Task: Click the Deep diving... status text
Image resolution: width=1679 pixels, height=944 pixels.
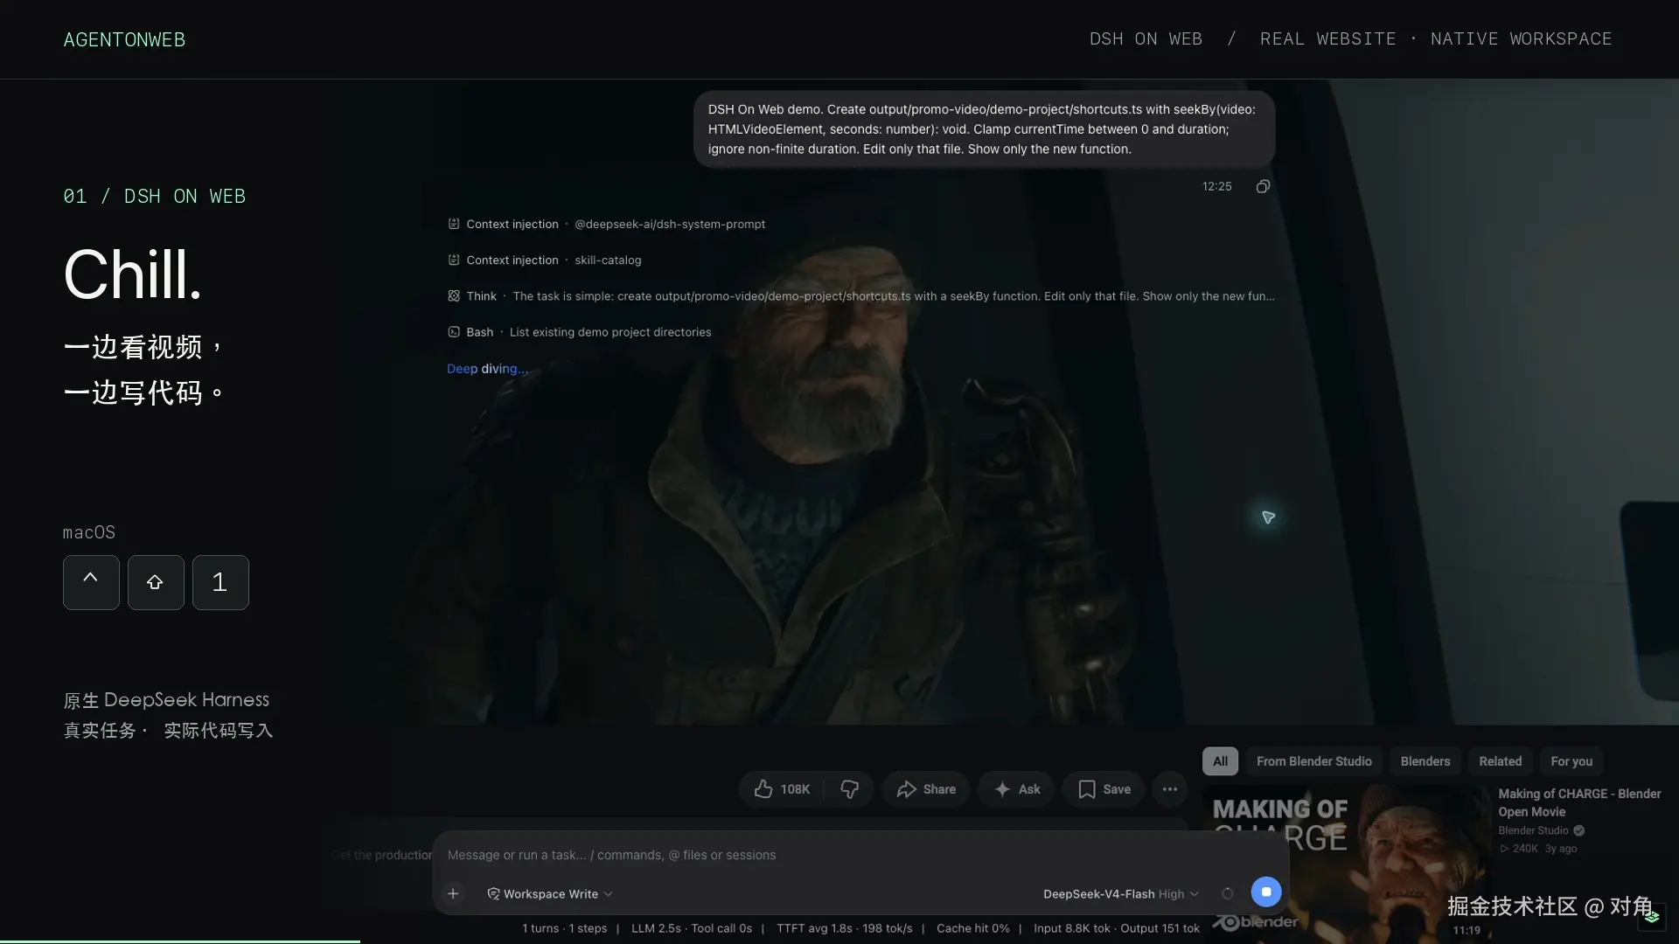Action: (487, 369)
